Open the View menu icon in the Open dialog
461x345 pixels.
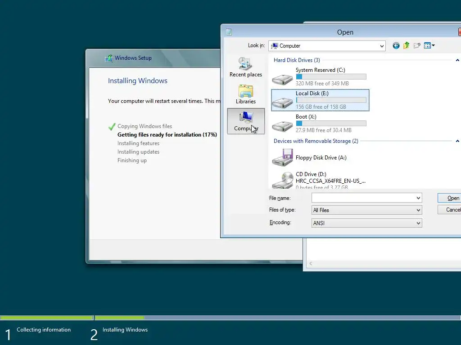(429, 45)
